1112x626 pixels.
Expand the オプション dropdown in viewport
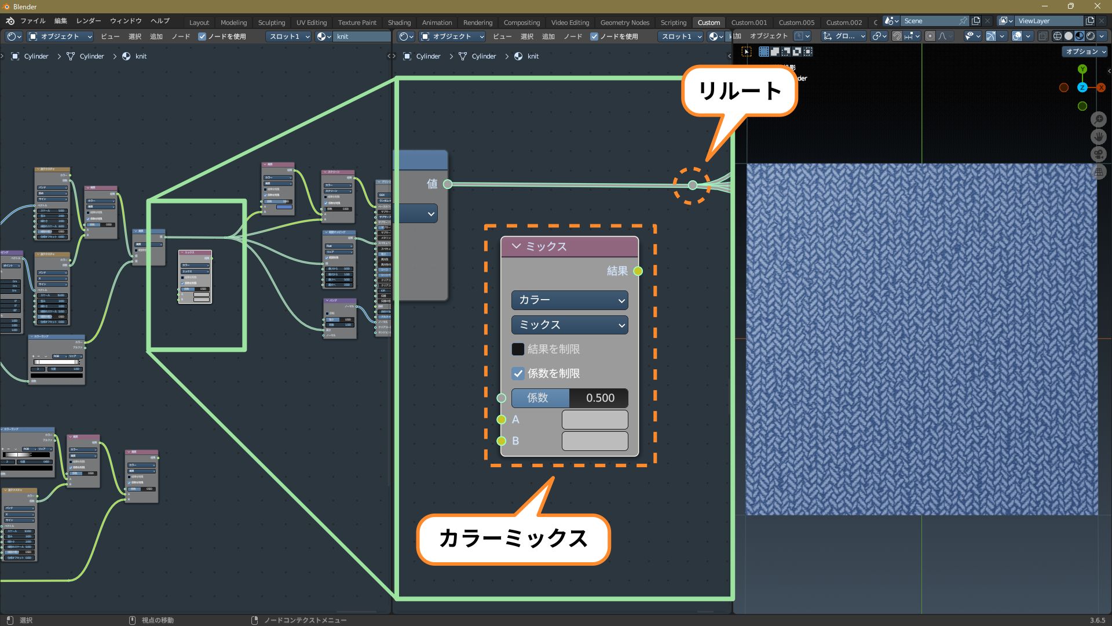tap(1085, 52)
